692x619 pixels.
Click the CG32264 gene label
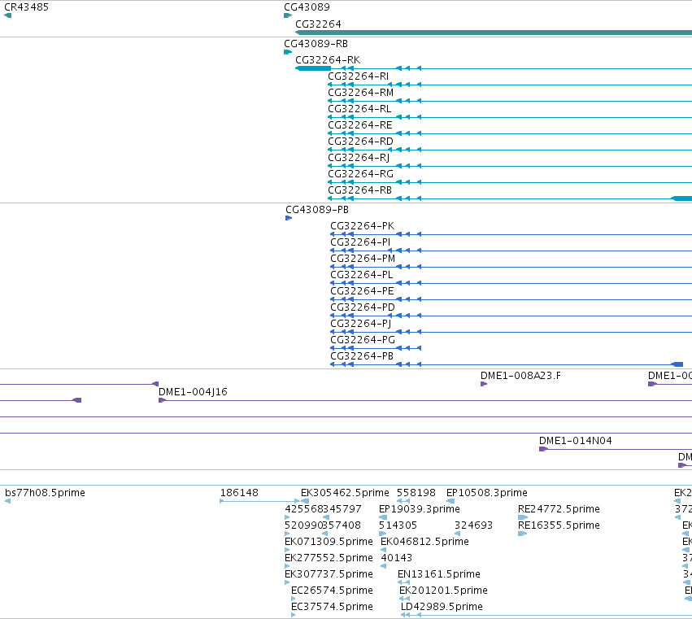pos(318,24)
